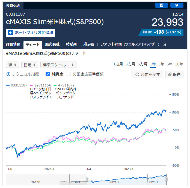Click the plus circle icon for テクニカル指標
Viewport: 190px width, 188px height.
8,74
